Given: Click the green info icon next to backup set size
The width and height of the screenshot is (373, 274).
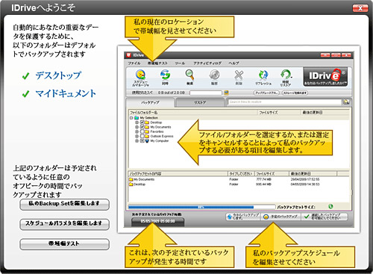Looking at the screenshot, I should (x=330, y=206).
